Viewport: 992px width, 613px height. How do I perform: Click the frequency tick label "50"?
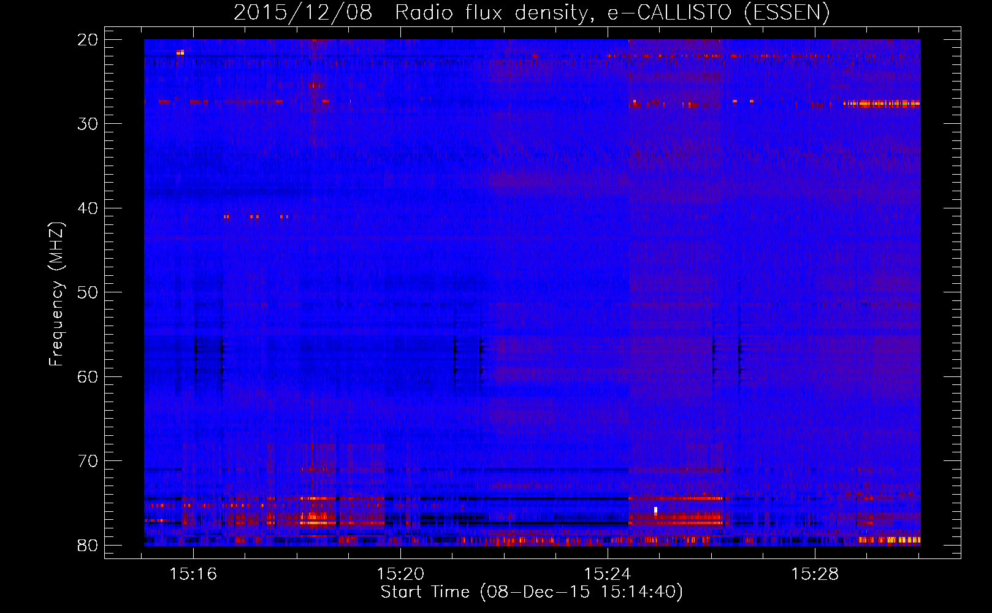coord(88,292)
